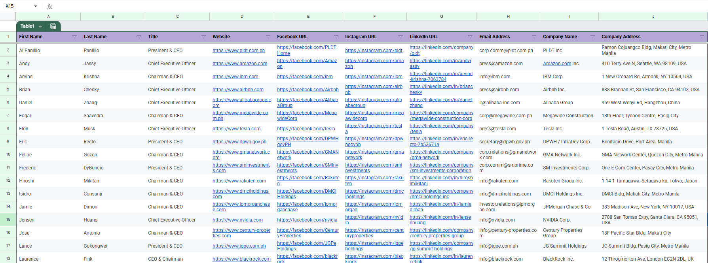
Task: Open the https://www.airbnb.com link
Action: (238, 90)
